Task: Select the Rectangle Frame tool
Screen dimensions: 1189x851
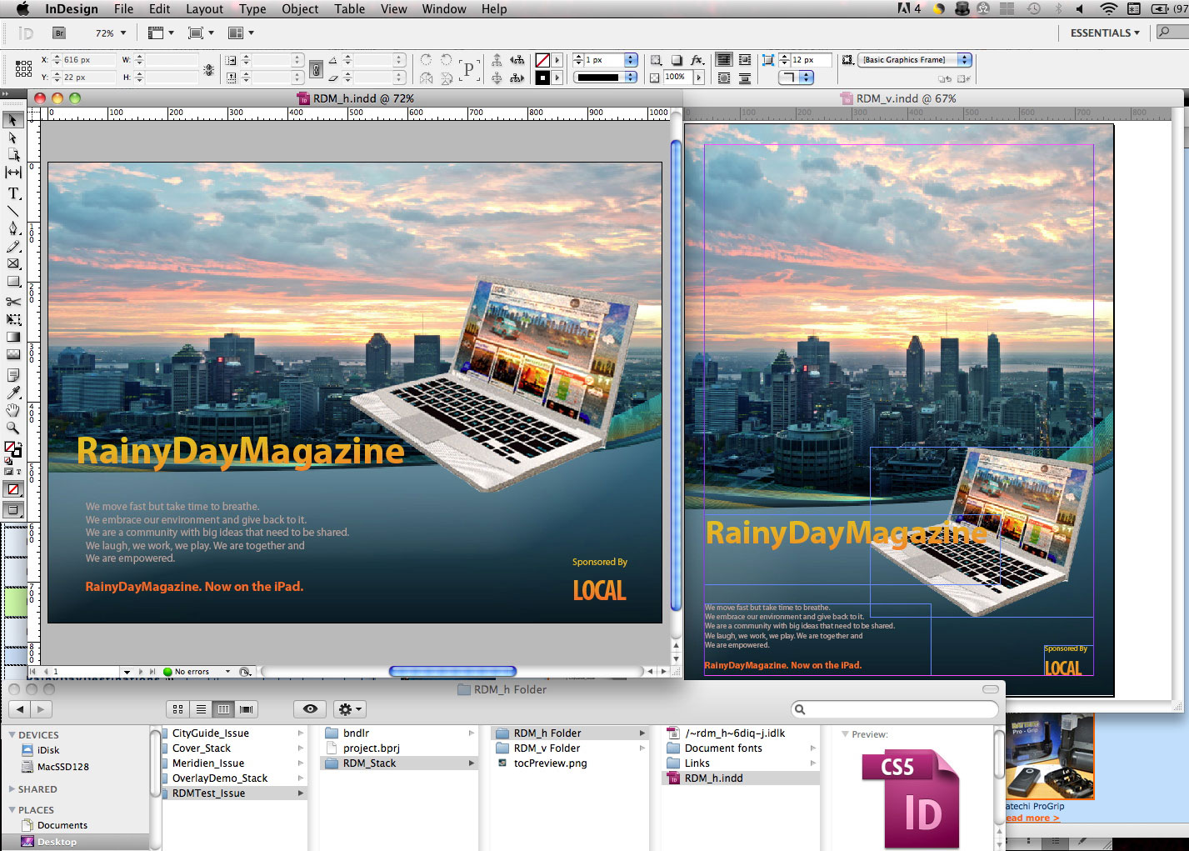Action: click(12, 264)
